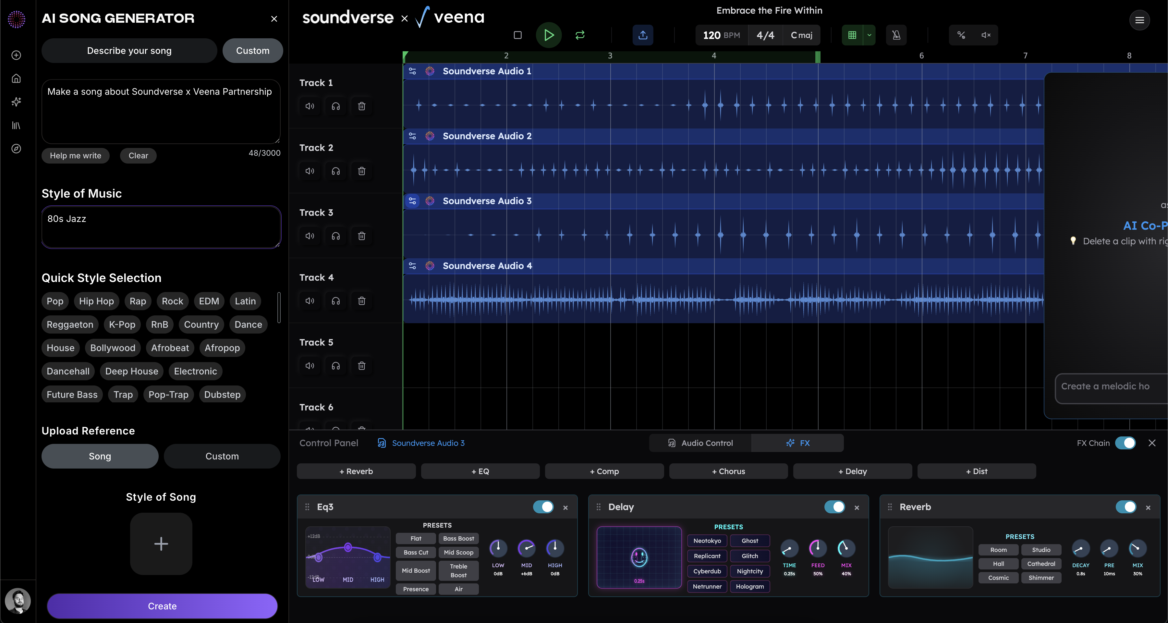Adjust the Reverb DECAY knob
The width and height of the screenshot is (1168, 623).
coord(1081,549)
